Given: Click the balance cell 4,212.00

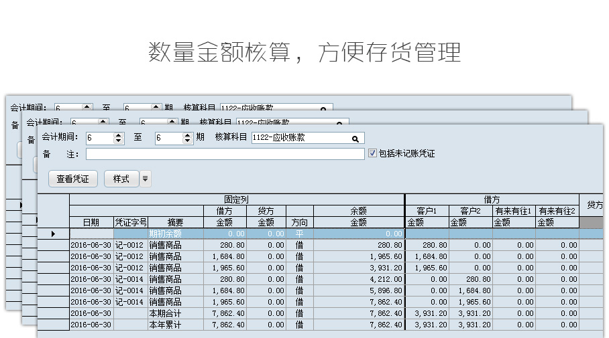Looking at the screenshot, I should point(358,280).
